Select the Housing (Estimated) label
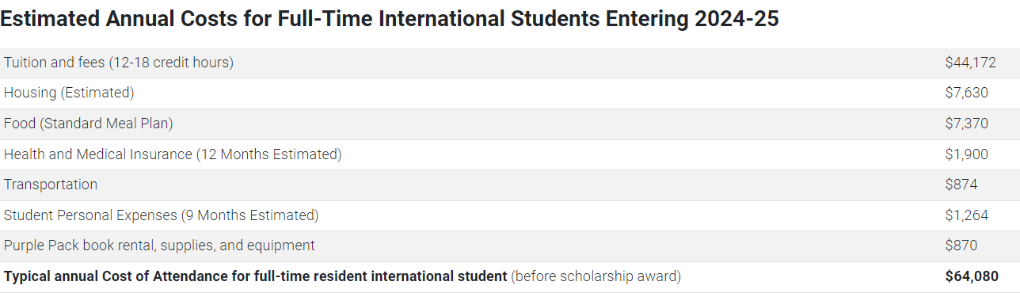This screenshot has height=293, width=1020. click(69, 93)
